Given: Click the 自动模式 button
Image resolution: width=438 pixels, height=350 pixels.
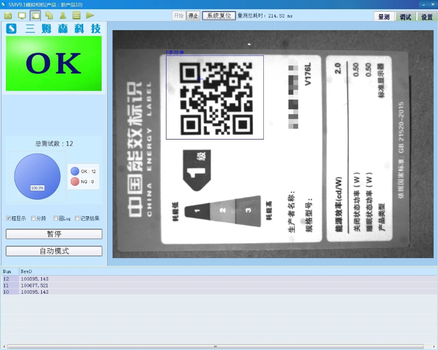Looking at the screenshot, I should tap(54, 251).
